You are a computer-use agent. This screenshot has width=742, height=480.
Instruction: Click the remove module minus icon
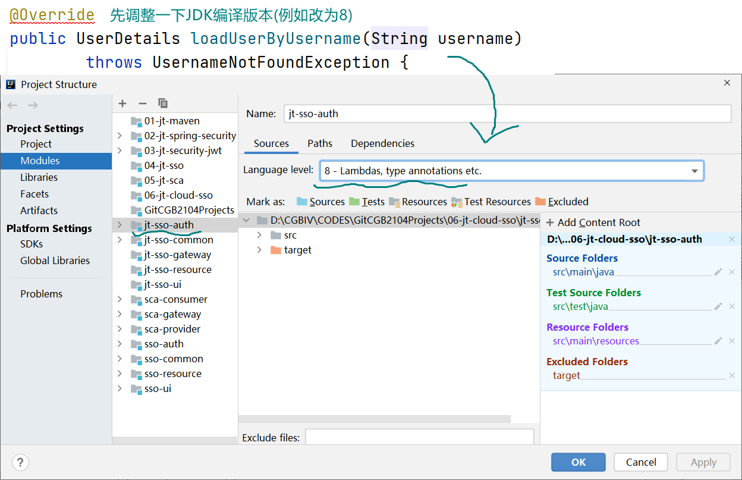click(x=142, y=103)
